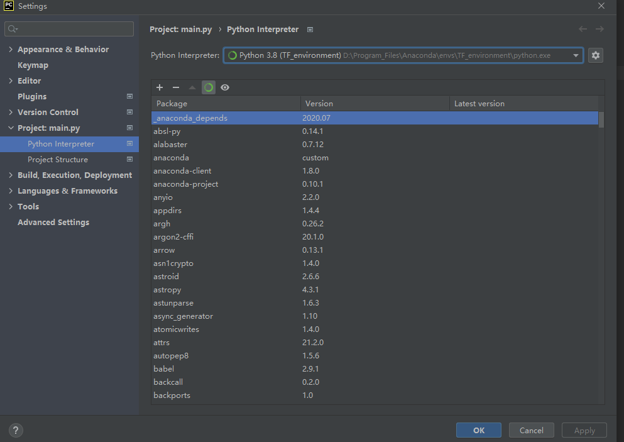Image resolution: width=624 pixels, height=442 pixels.
Task: Click the project icon next to Version Control
Action: 129,113
